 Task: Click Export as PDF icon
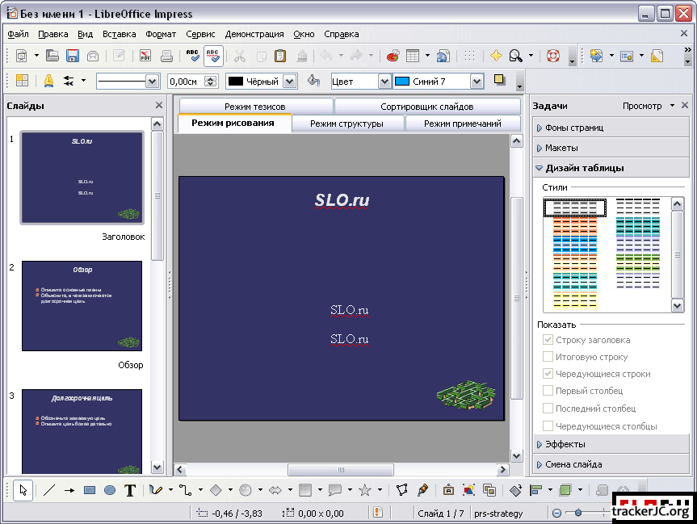(145, 56)
